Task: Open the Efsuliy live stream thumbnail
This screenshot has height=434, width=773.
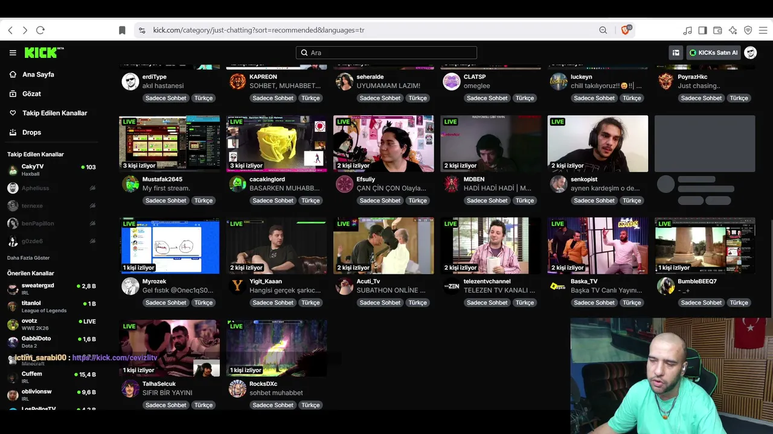Action: click(x=383, y=144)
